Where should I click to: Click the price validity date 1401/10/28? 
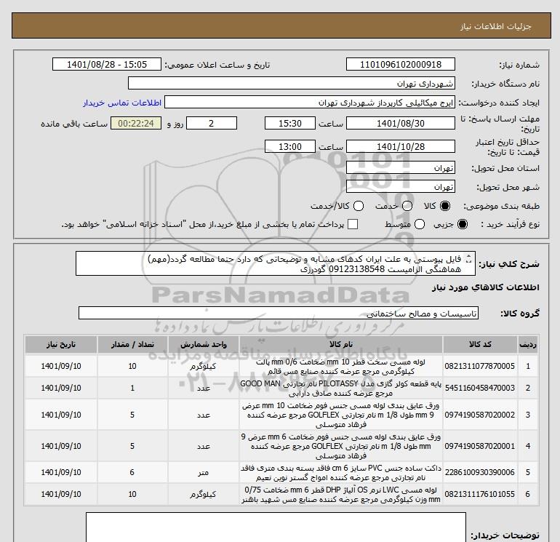400,146
